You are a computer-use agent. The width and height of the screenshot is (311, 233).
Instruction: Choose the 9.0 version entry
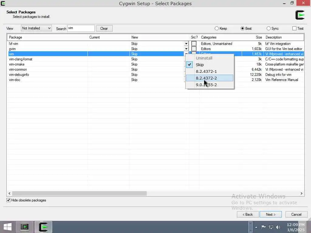tap(210, 85)
